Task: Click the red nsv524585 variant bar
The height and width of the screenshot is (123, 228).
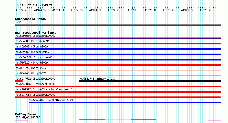Action: [x=118, y=44]
